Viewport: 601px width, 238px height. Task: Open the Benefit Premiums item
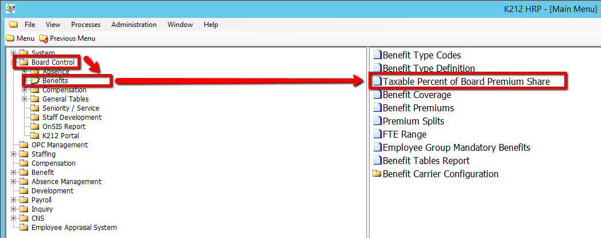(418, 108)
